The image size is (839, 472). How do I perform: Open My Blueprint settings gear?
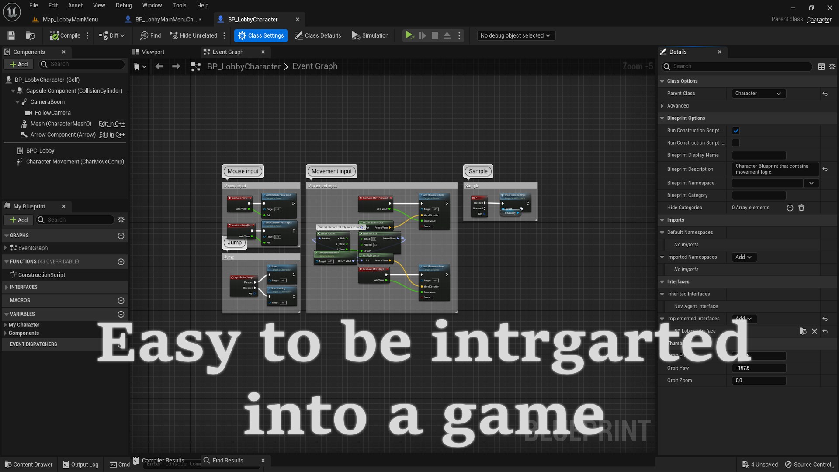coord(121,220)
